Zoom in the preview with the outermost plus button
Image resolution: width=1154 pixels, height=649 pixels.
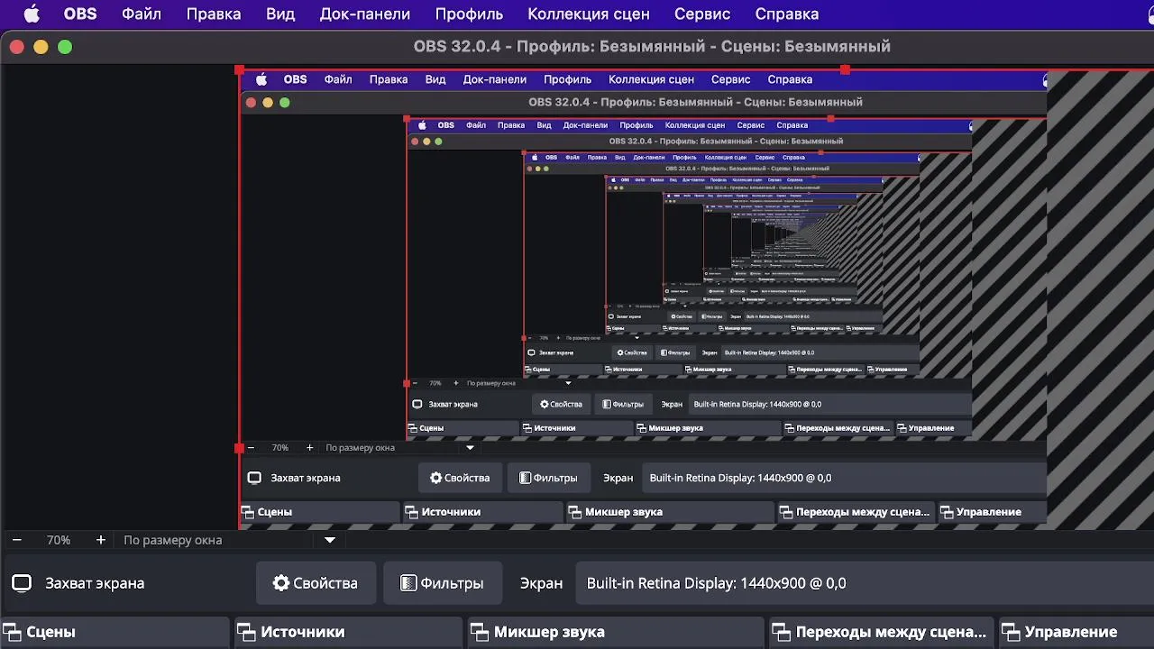[100, 540]
